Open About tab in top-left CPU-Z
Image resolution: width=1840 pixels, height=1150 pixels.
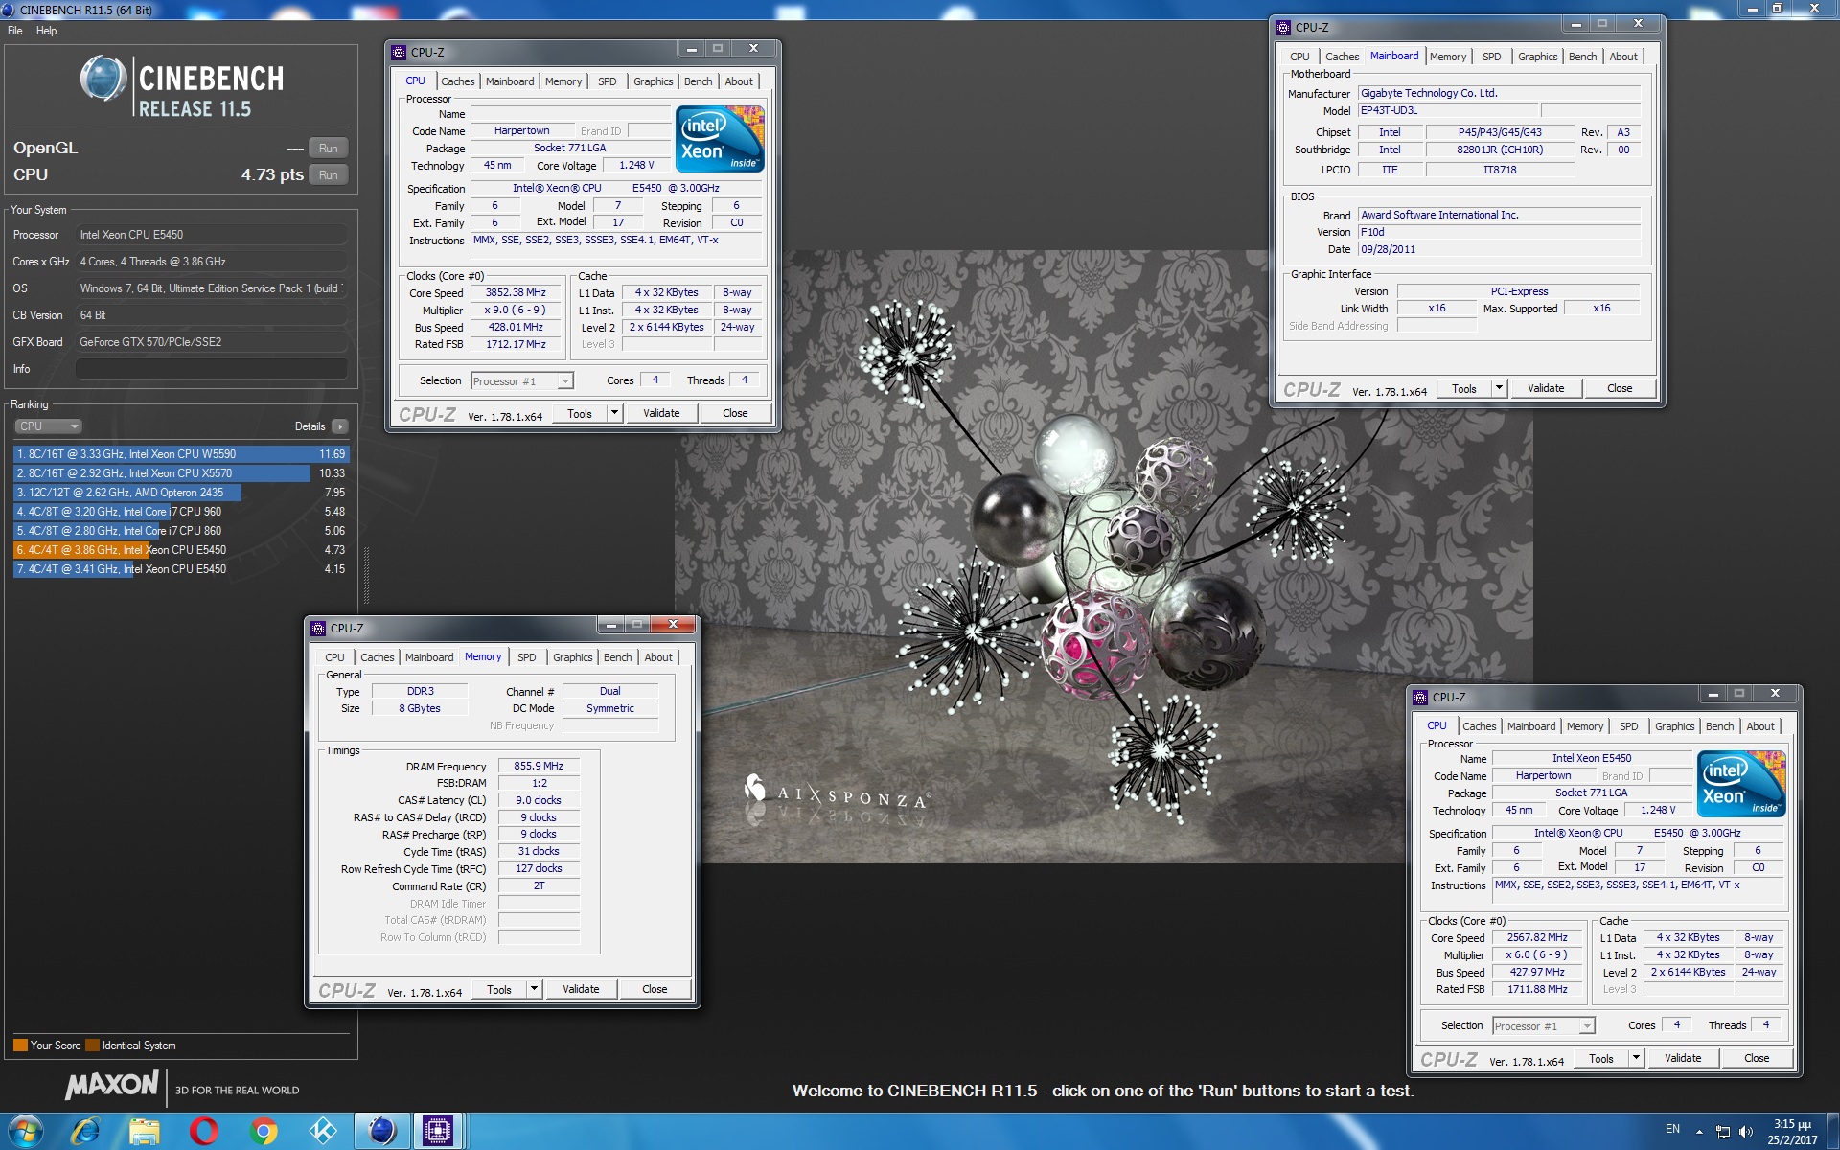point(738,81)
